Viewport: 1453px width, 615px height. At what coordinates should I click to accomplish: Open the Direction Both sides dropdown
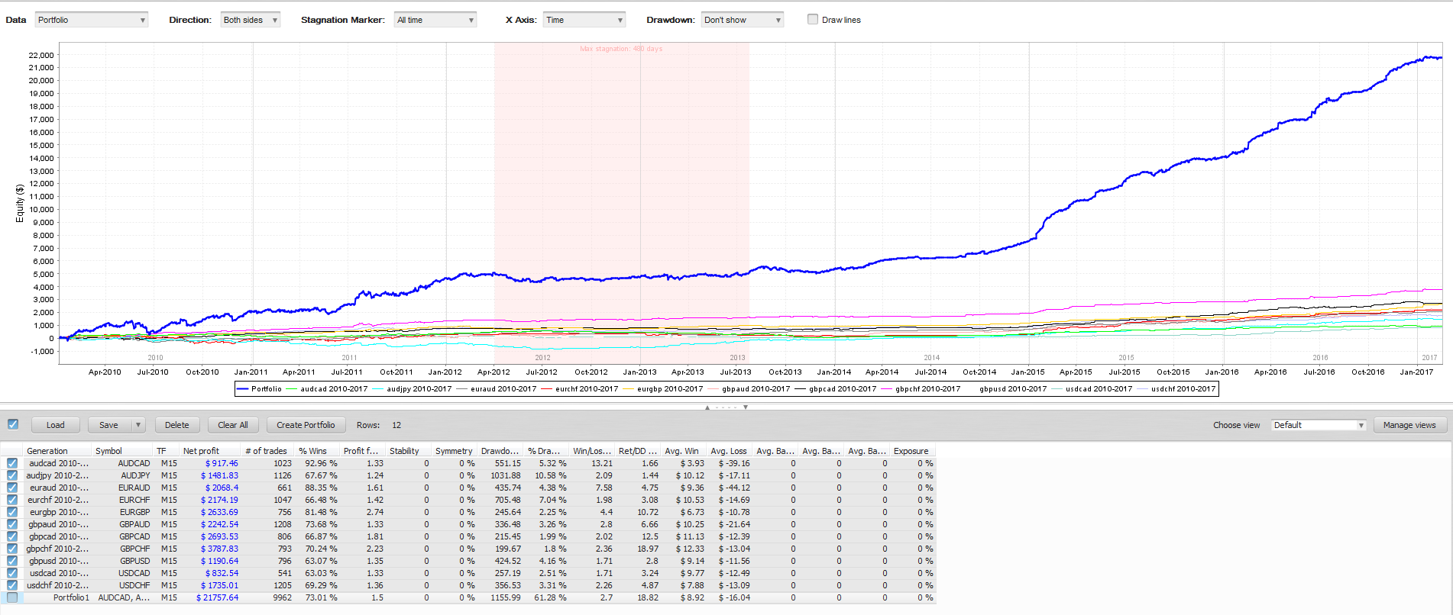pyautogui.click(x=251, y=20)
